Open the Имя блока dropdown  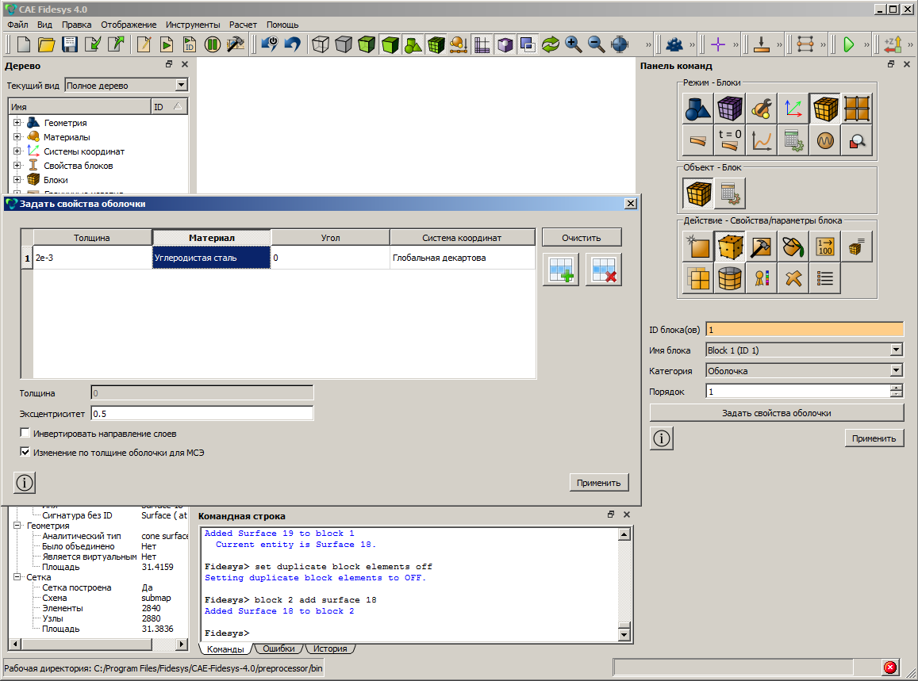tap(897, 350)
